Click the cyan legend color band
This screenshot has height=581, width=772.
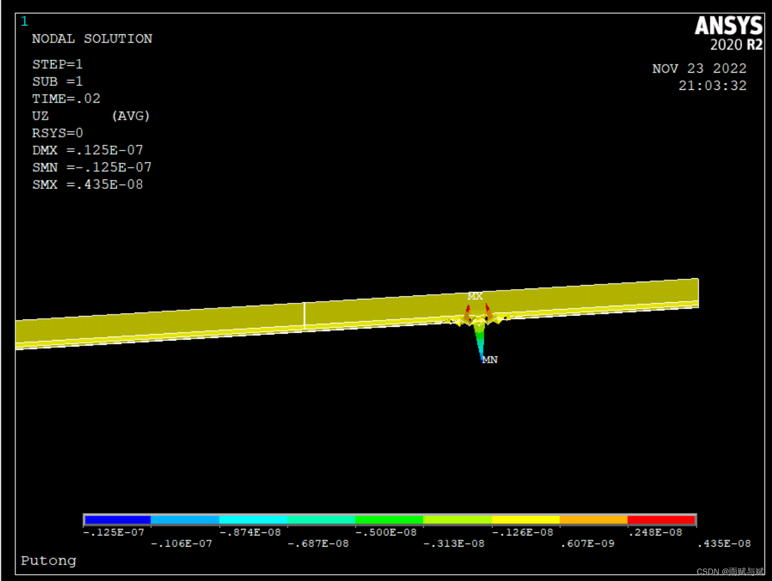[253, 520]
